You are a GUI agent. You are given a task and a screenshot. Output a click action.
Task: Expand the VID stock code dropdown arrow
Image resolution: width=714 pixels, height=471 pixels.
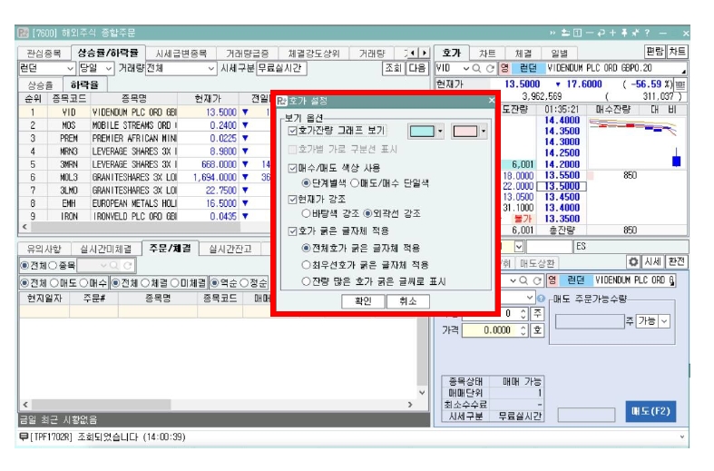point(465,68)
